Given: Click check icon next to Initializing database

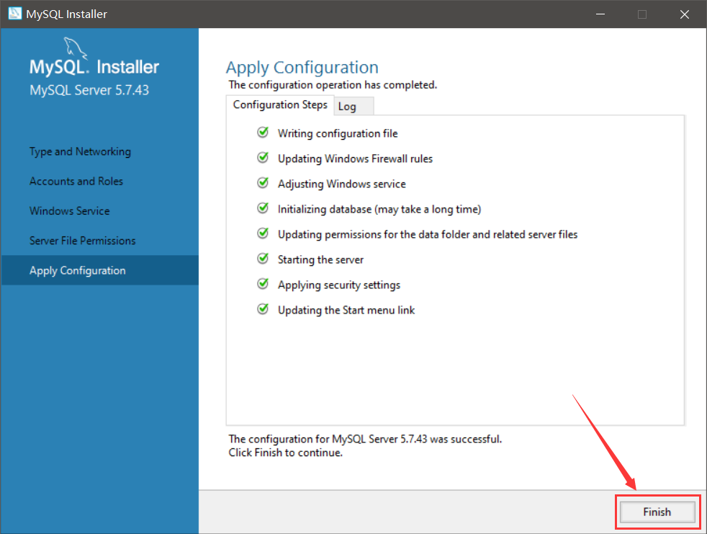Looking at the screenshot, I should [263, 208].
